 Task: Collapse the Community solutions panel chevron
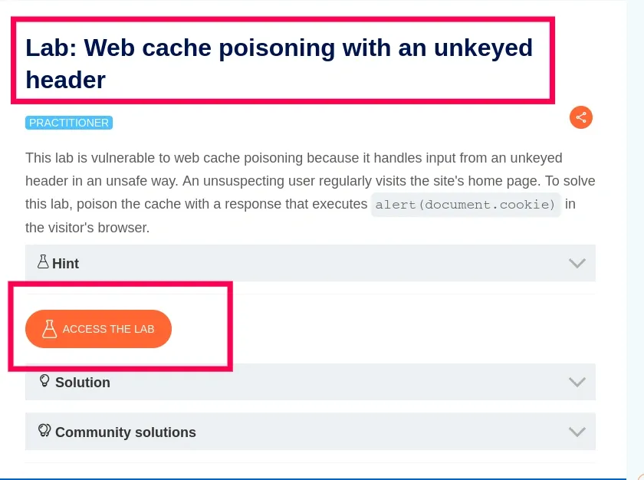(577, 431)
